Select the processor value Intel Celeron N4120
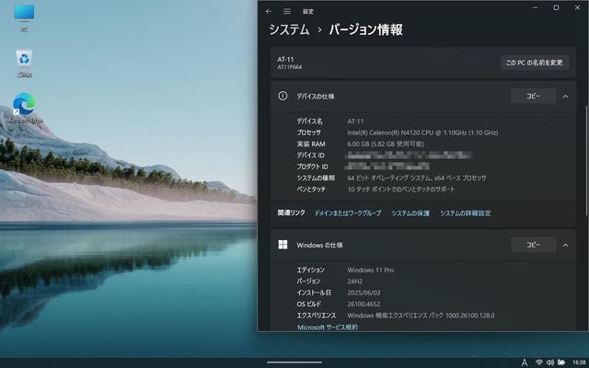 coord(422,132)
